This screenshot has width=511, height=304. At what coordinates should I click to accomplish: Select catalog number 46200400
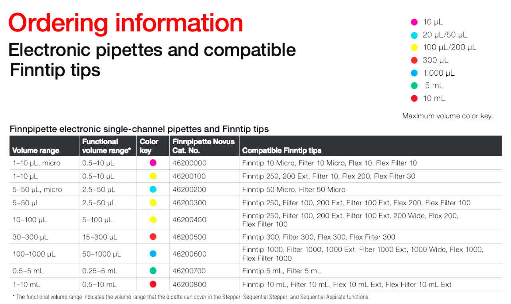[x=190, y=220]
